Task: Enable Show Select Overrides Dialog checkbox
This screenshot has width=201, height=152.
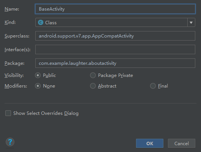Action: click(8, 113)
